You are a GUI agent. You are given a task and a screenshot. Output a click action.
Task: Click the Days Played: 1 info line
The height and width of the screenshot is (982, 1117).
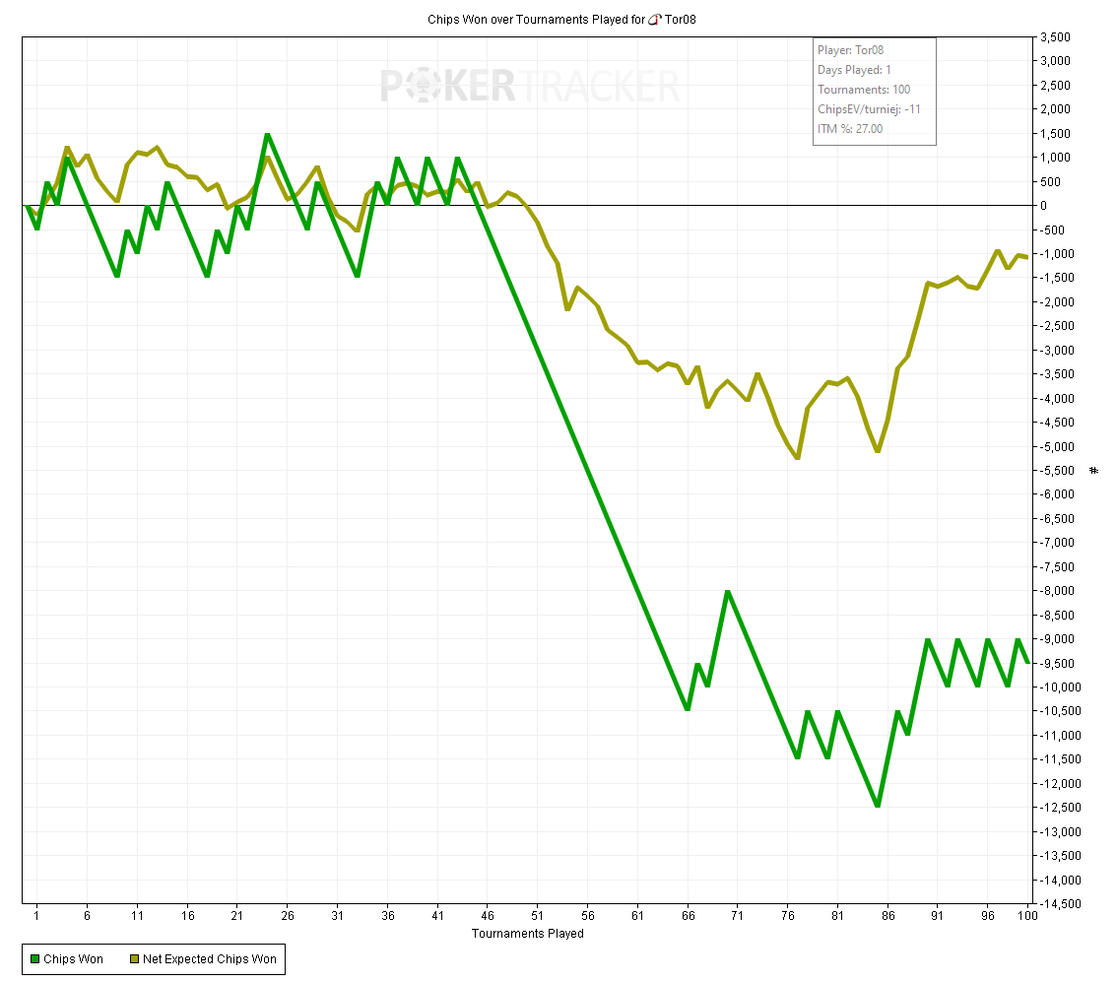tap(854, 70)
